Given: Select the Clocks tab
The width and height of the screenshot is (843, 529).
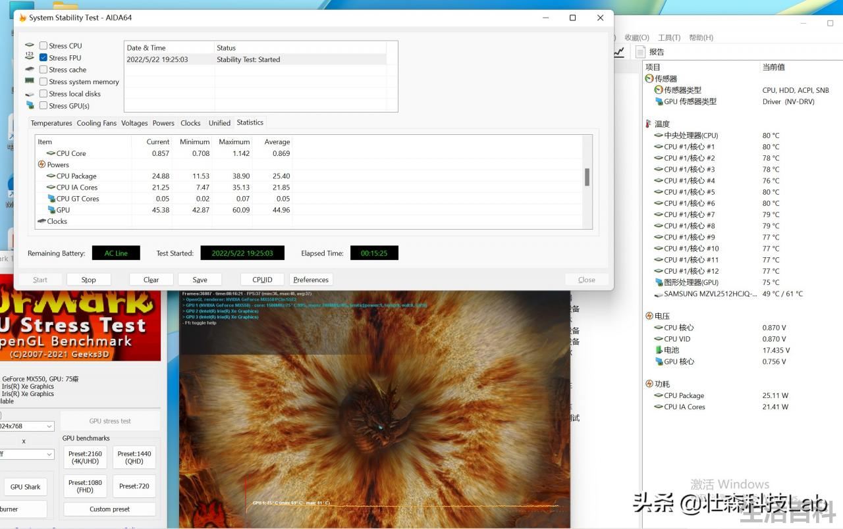Looking at the screenshot, I should tap(190, 123).
